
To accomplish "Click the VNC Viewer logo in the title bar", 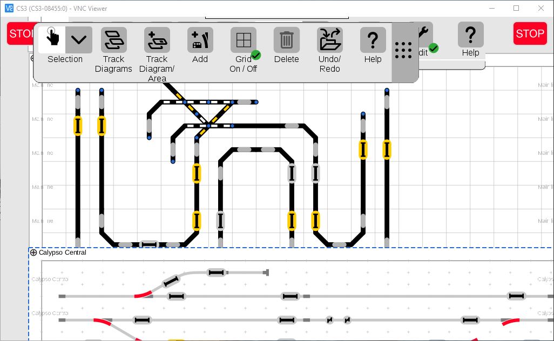I will pos(9,8).
